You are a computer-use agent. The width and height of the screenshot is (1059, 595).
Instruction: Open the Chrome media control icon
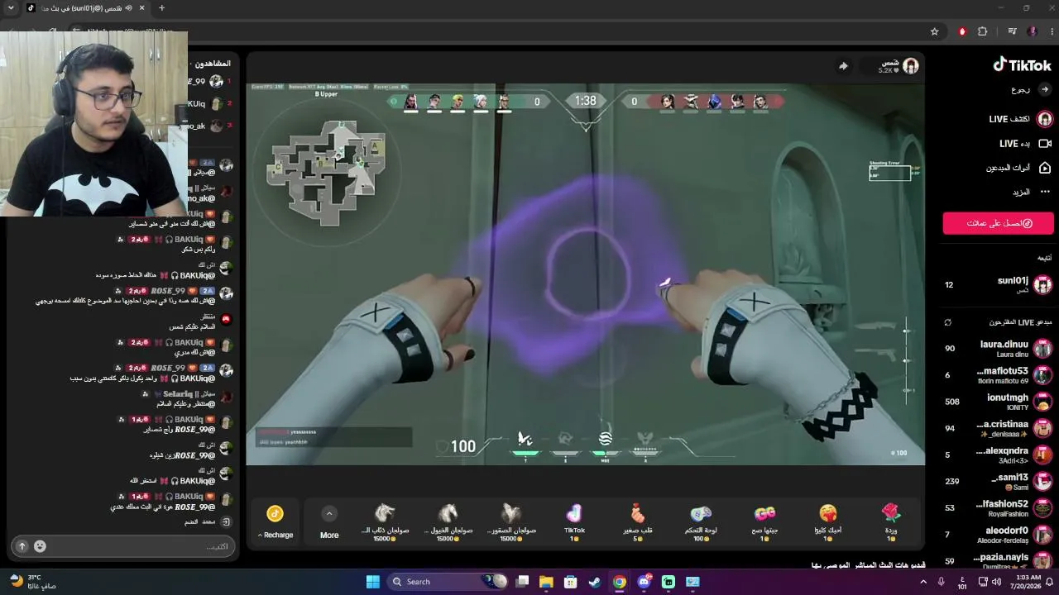(1012, 31)
